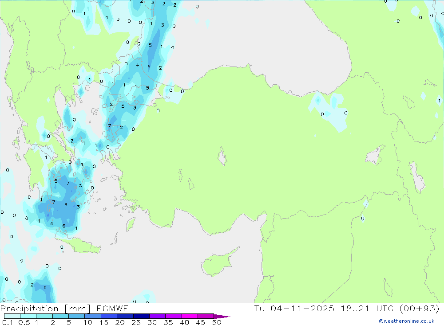The height and width of the screenshot is (325, 444).
Task: Click the legend value '0.5'
Action: 24,322
